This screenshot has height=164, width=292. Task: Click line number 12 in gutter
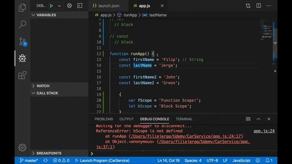tap(99, 54)
